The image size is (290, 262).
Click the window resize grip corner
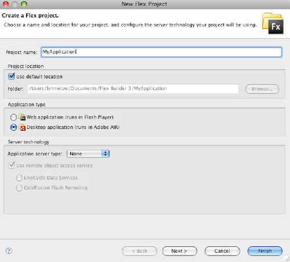point(287,259)
